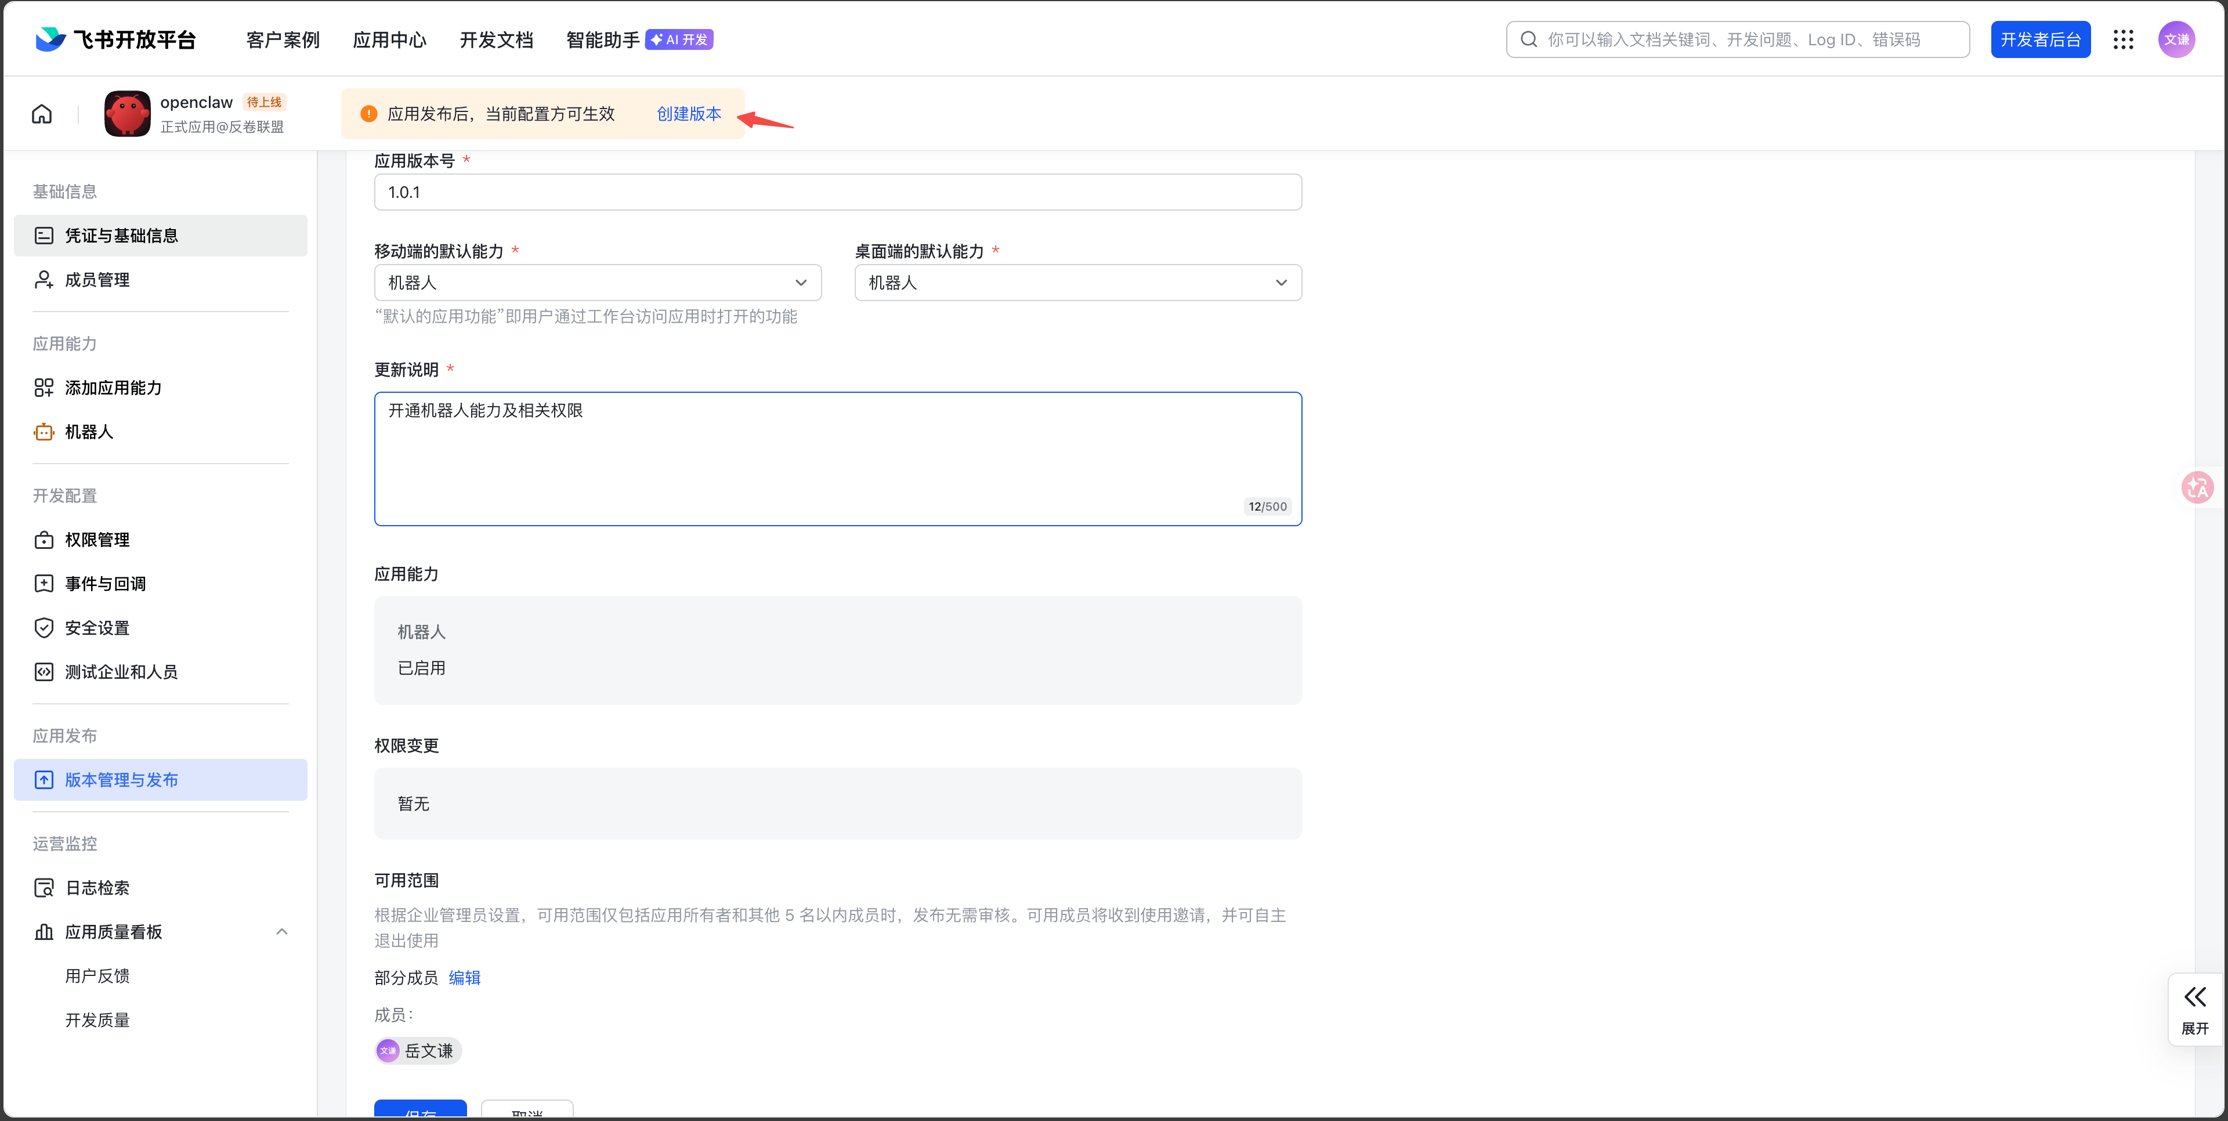Select 事件与回调 in sidebar
2228x1121 pixels.
[161, 584]
